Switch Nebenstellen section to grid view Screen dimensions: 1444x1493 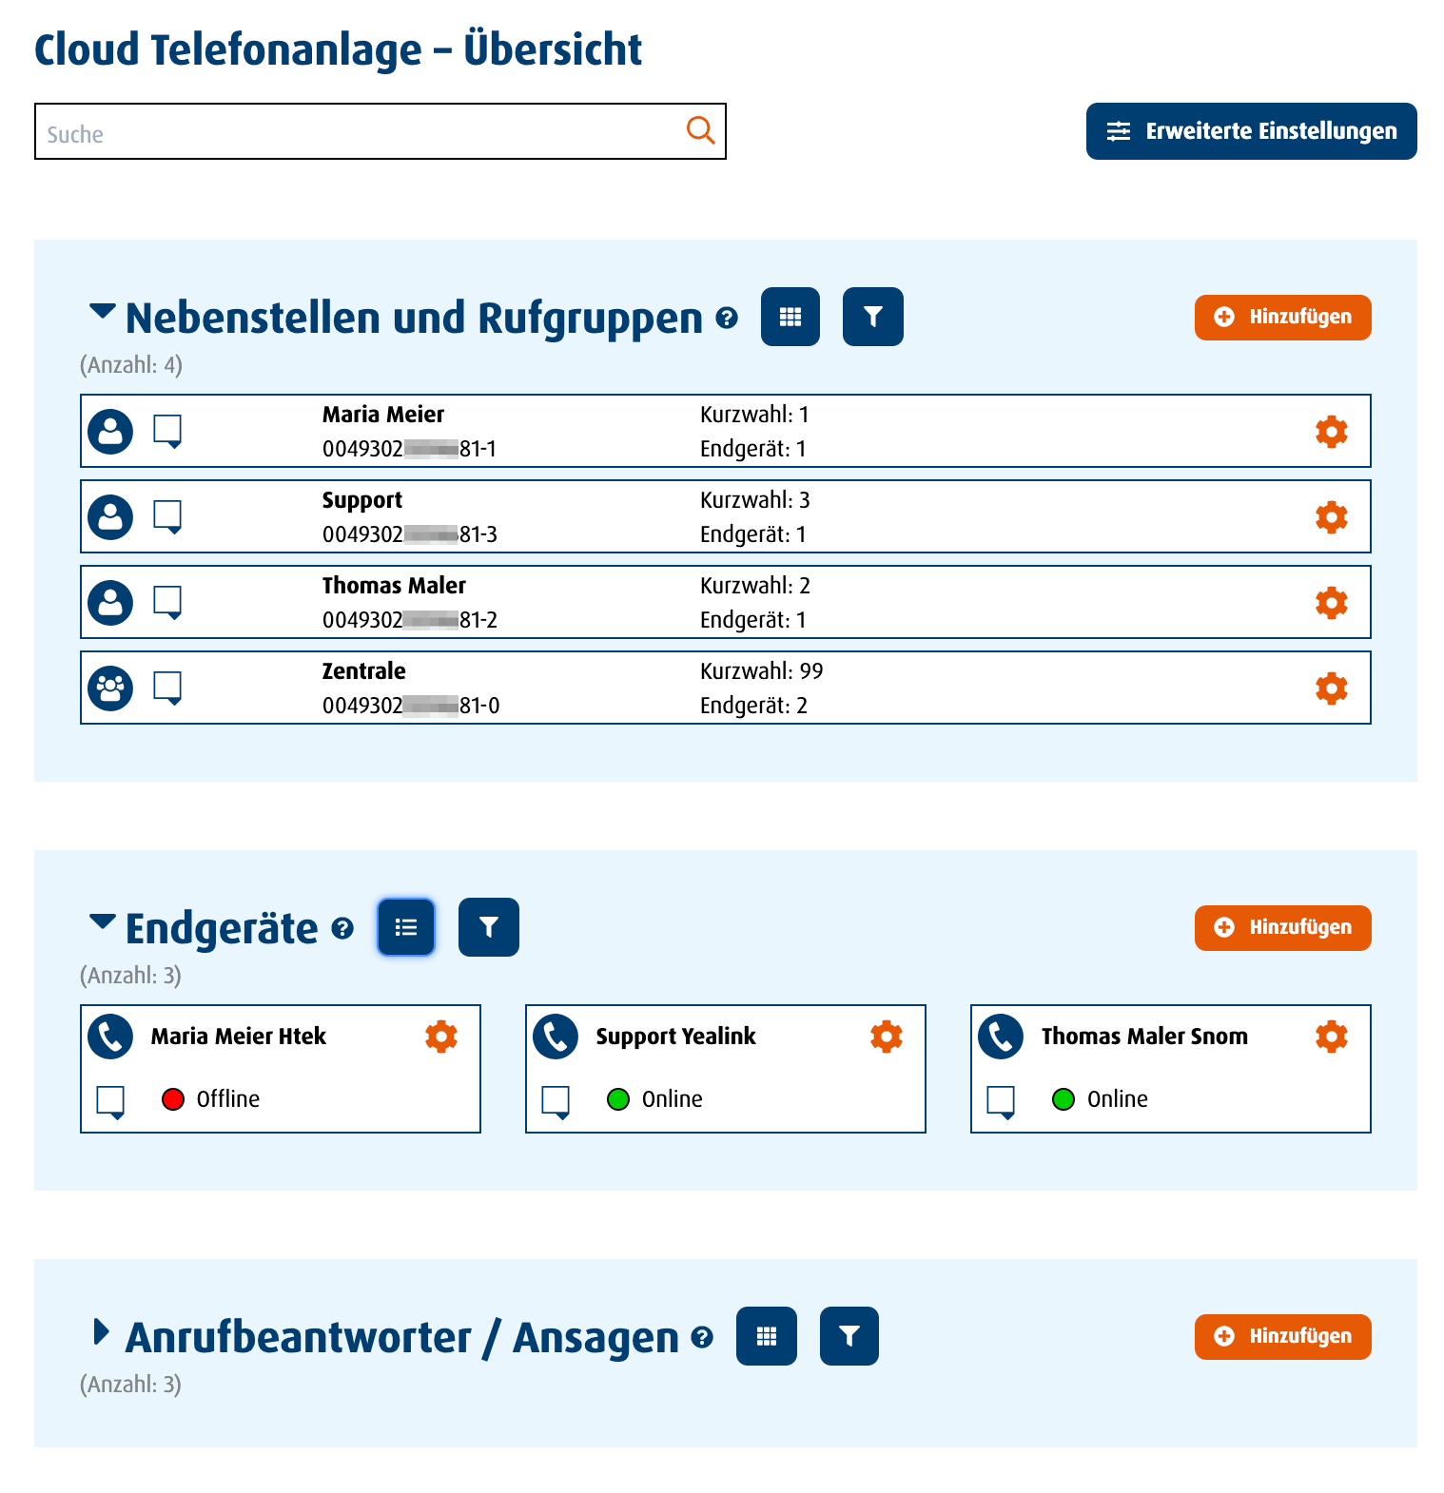790,317
